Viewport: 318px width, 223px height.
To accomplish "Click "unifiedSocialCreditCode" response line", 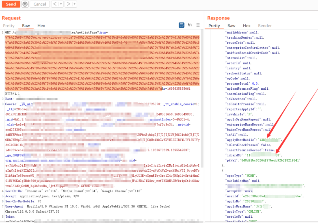I will point(253,53).
